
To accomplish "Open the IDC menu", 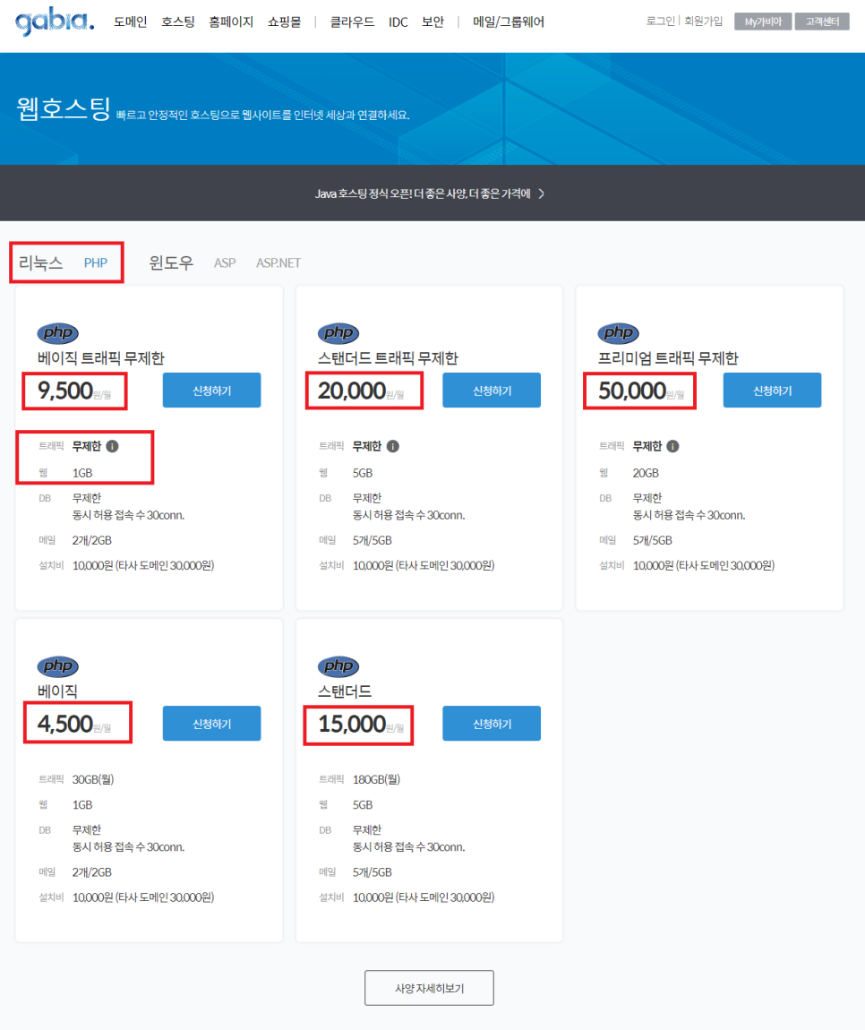I will click(x=398, y=22).
